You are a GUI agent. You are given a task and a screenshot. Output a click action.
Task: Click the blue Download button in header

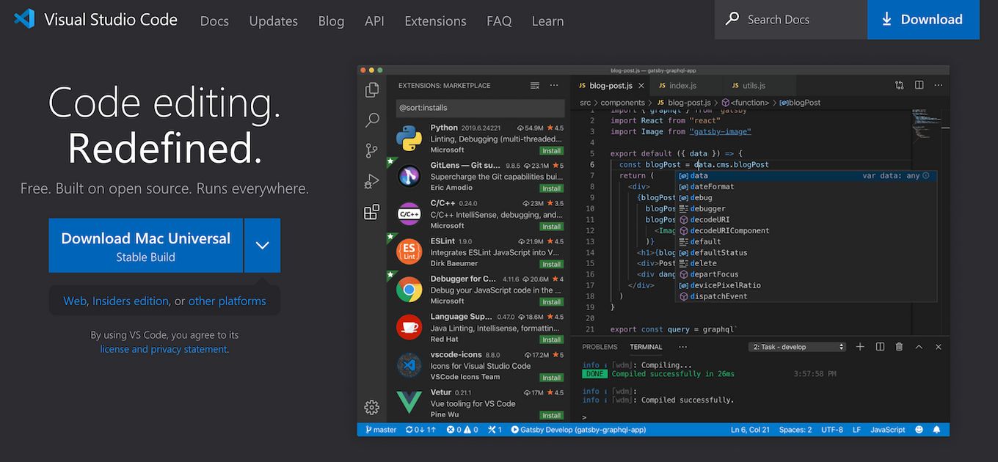(x=923, y=20)
